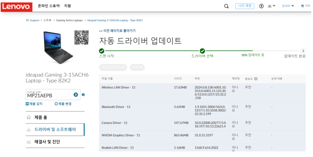
Task: Click the diagnostics icon beside 해결사 및 진단
Action: (29, 142)
